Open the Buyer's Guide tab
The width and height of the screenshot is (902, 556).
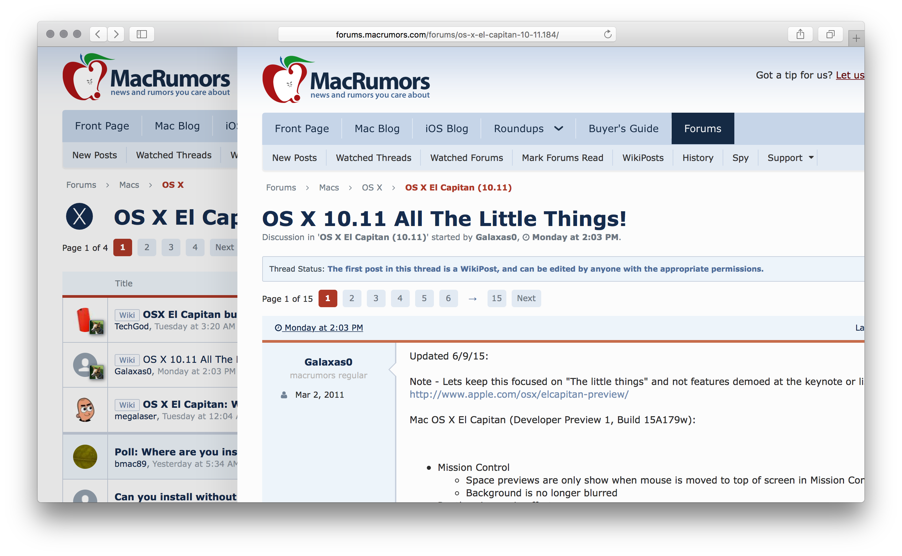[623, 128]
